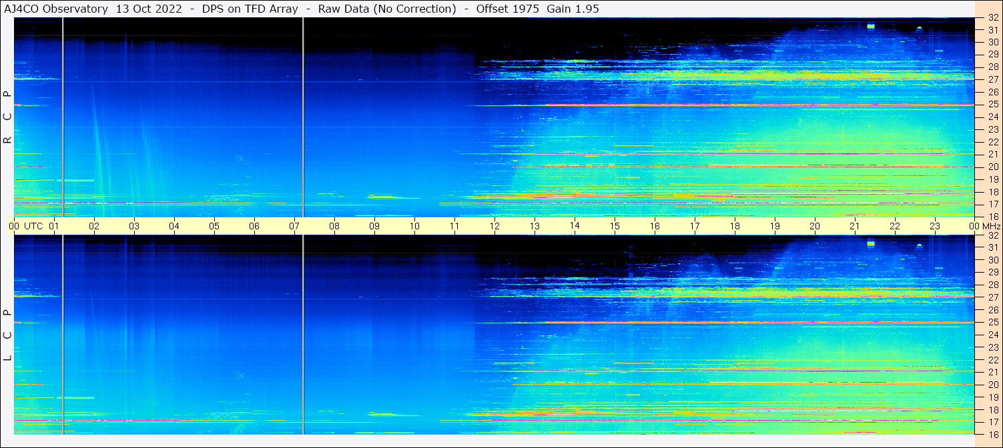Screen dimensions: 1003x448
Task: Click the "AJ4CO Observatory" title text
Action: coord(56,9)
